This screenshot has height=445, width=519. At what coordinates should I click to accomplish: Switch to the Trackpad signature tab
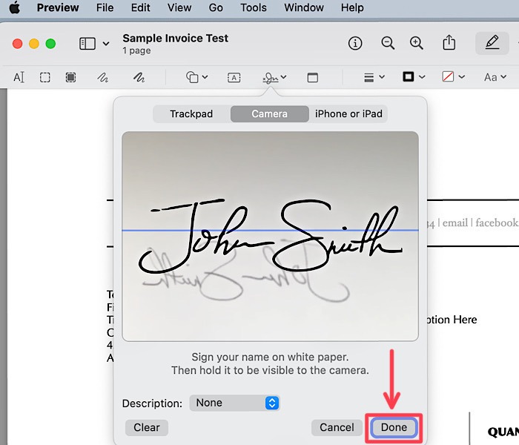pyautogui.click(x=191, y=114)
